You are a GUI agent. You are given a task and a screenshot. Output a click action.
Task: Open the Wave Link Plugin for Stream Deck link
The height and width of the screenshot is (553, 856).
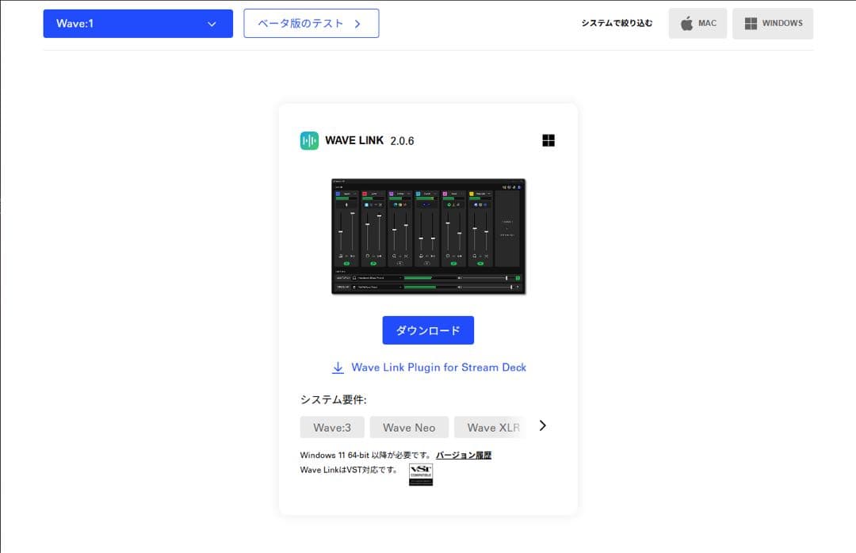coord(440,367)
